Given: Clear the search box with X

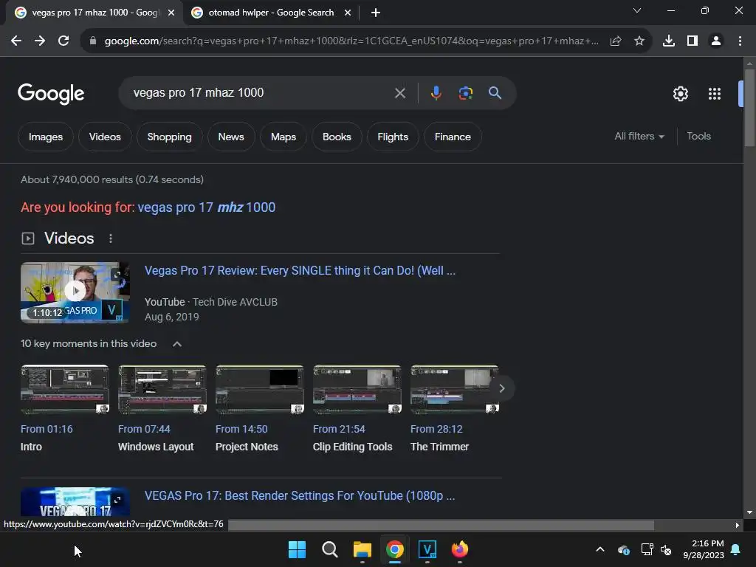Looking at the screenshot, I should click(x=399, y=93).
